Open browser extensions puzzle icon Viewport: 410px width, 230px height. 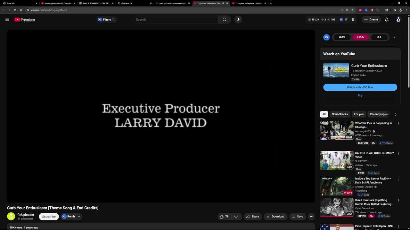[x=378, y=10]
